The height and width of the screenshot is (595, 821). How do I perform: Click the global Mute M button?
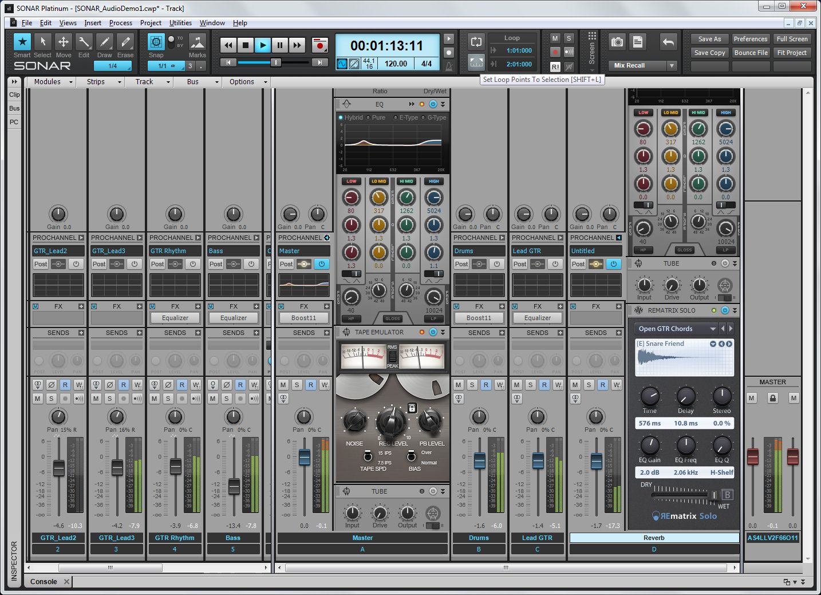[555, 38]
